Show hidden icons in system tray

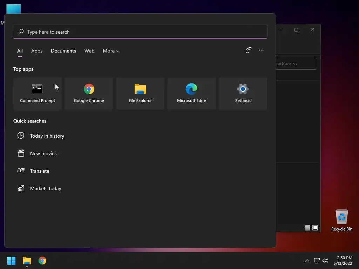[x=307, y=261]
